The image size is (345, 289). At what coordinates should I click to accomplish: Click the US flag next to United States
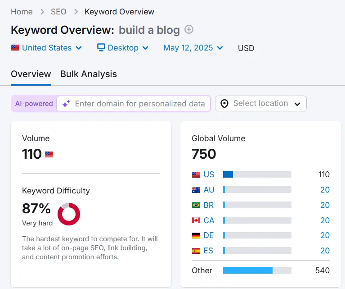15,48
